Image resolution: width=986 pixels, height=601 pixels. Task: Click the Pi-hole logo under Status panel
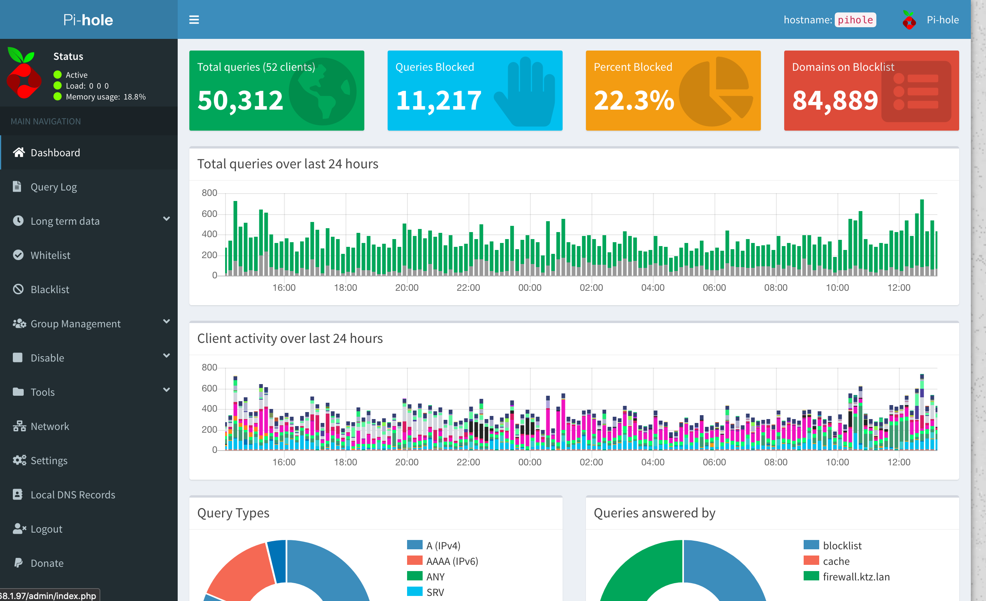coord(24,73)
